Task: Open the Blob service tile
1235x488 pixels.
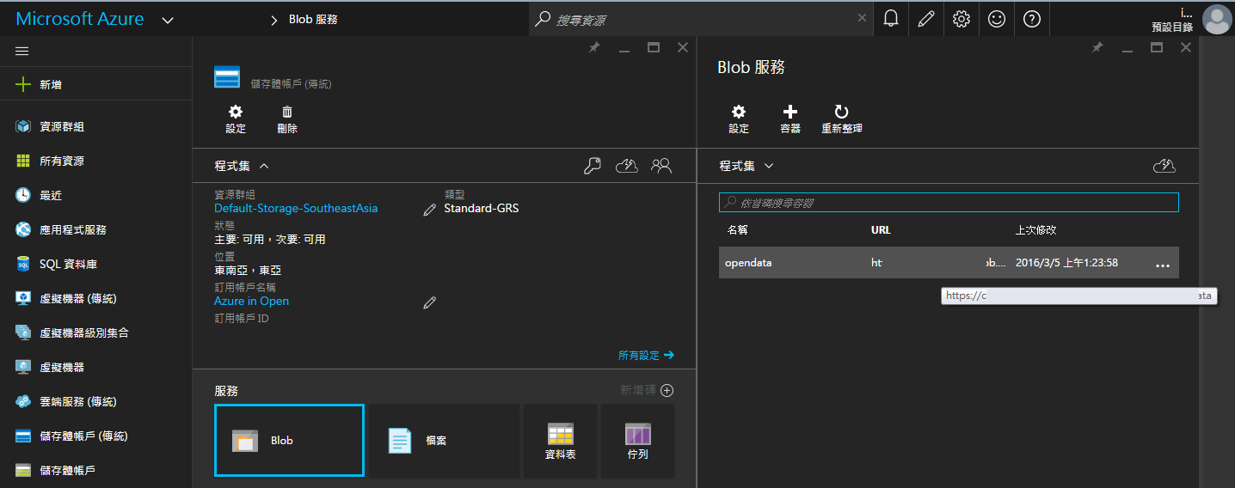Action: coord(289,440)
